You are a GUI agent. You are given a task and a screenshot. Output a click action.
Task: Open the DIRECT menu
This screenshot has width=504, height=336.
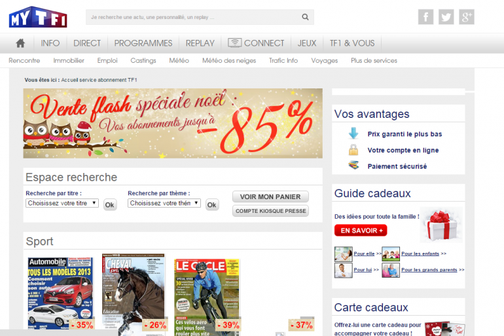click(x=87, y=43)
